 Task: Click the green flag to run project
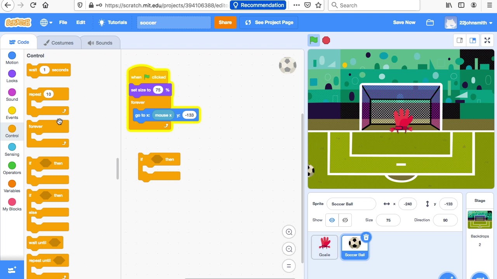[x=314, y=40]
